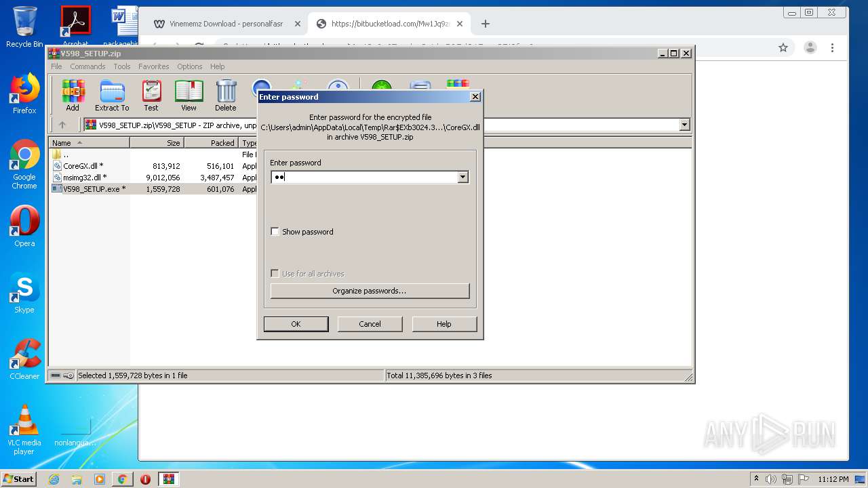
Task: Close the Enter password dialog
Action: pos(475,97)
